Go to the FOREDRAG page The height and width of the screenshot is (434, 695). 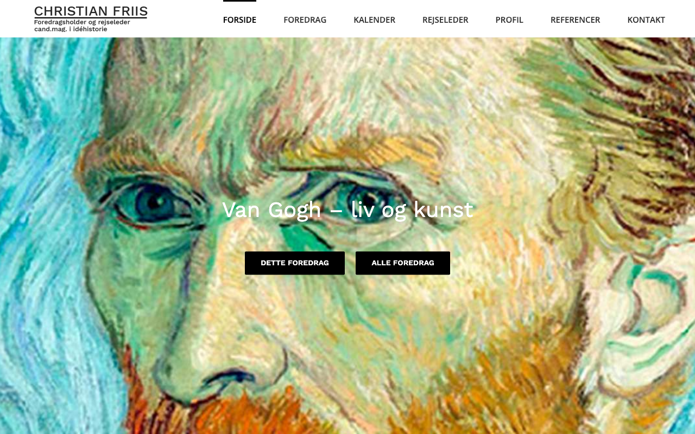[x=305, y=20]
